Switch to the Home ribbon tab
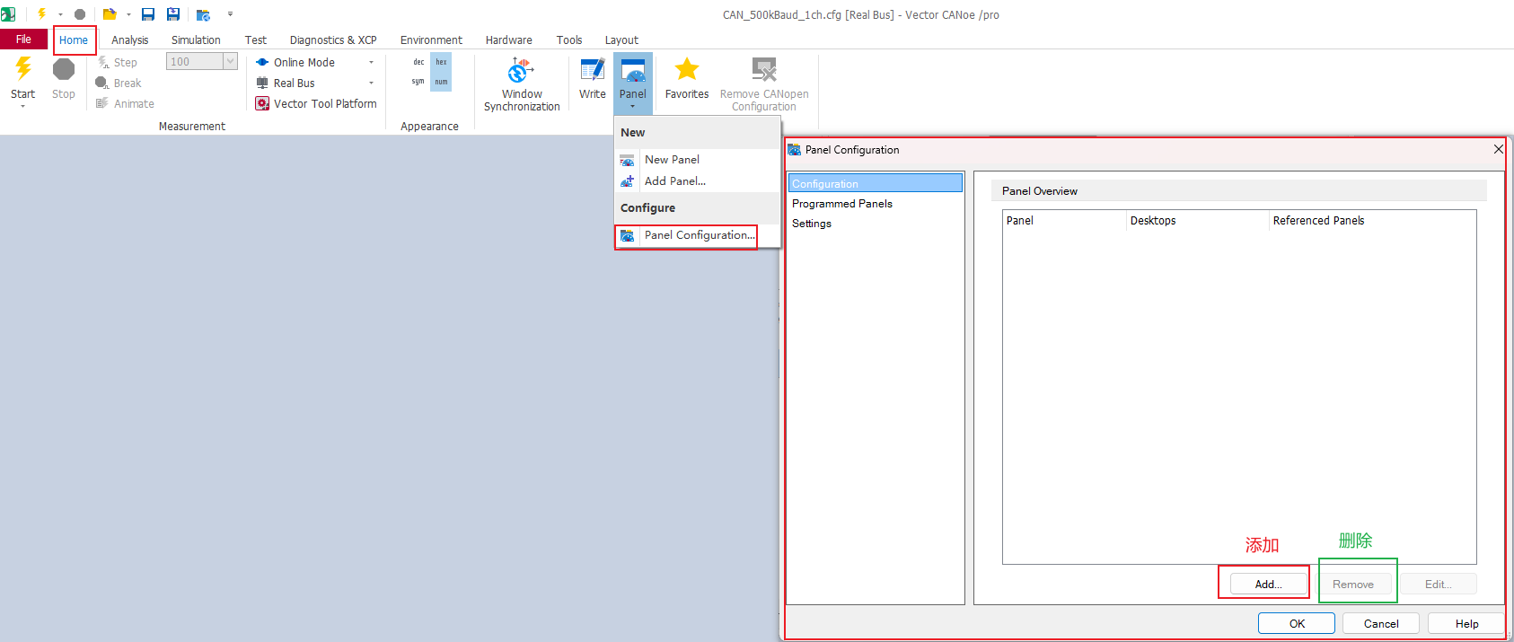 (x=74, y=40)
